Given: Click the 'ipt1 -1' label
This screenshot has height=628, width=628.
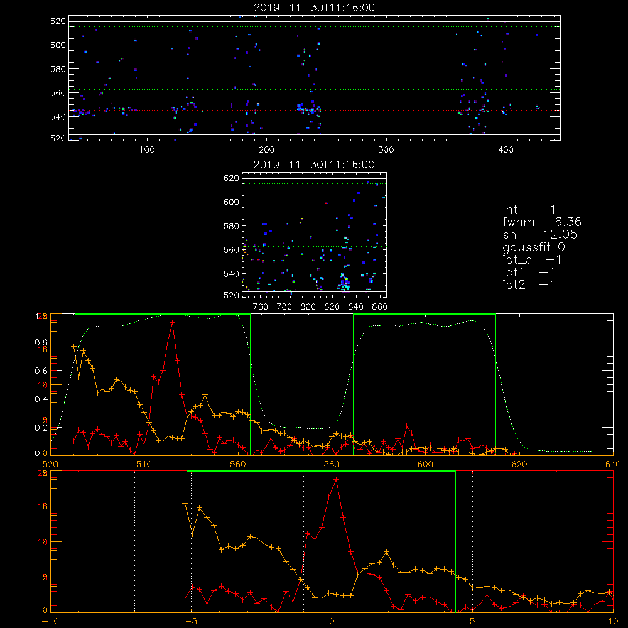Looking at the screenshot, I should [529, 273].
